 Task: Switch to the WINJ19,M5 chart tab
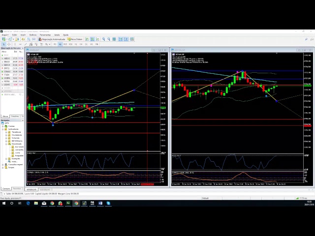(31, 189)
